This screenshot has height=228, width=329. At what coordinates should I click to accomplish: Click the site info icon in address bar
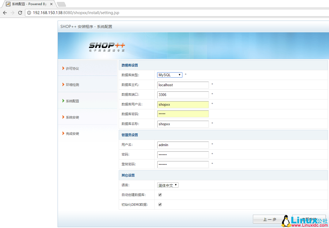tap(29, 13)
